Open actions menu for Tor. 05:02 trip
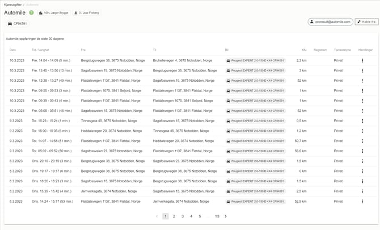The width and height of the screenshot is (380, 230). [x=362, y=151]
